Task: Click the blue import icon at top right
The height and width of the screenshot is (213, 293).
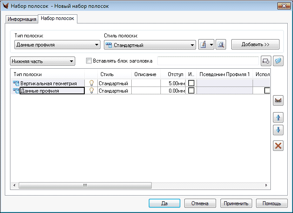Action: coord(278,61)
